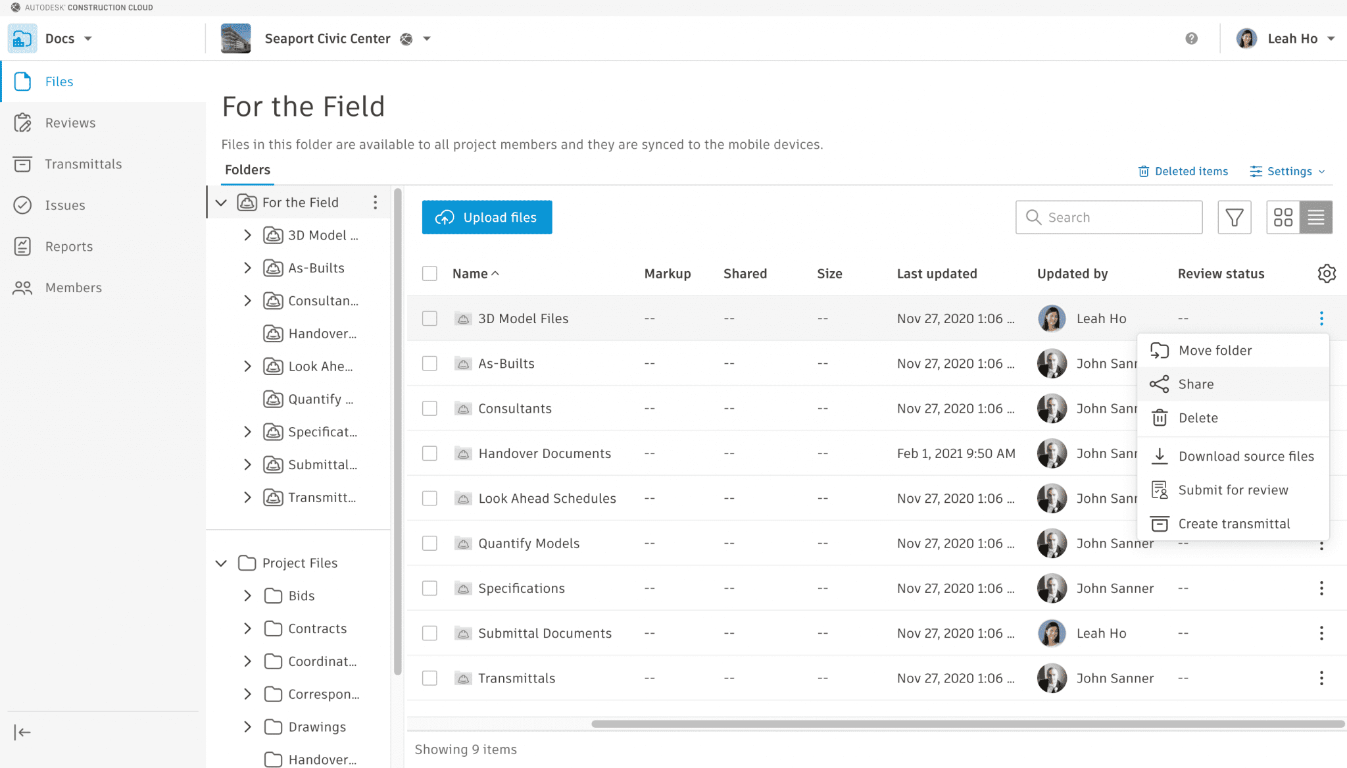The height and width of the screenshot is (768, 1347).
Task: Open the column settings gear above Review status
Action: 1327,273
